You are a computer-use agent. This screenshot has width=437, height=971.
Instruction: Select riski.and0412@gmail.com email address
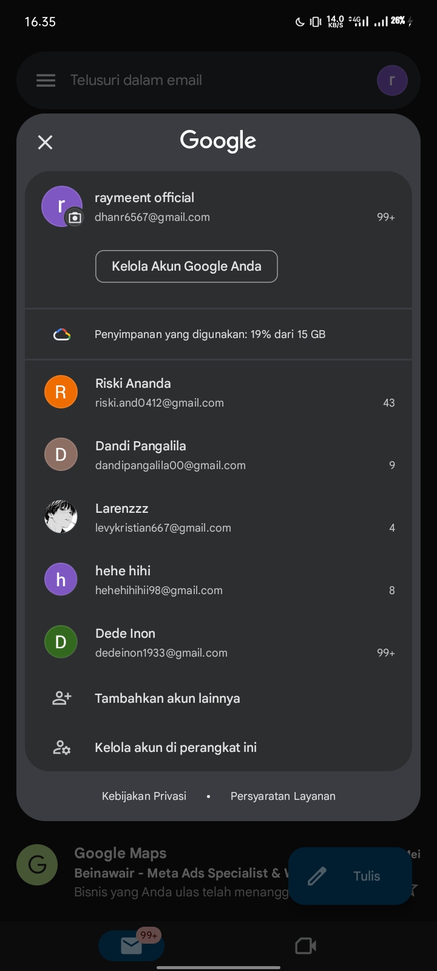(160, 403)
